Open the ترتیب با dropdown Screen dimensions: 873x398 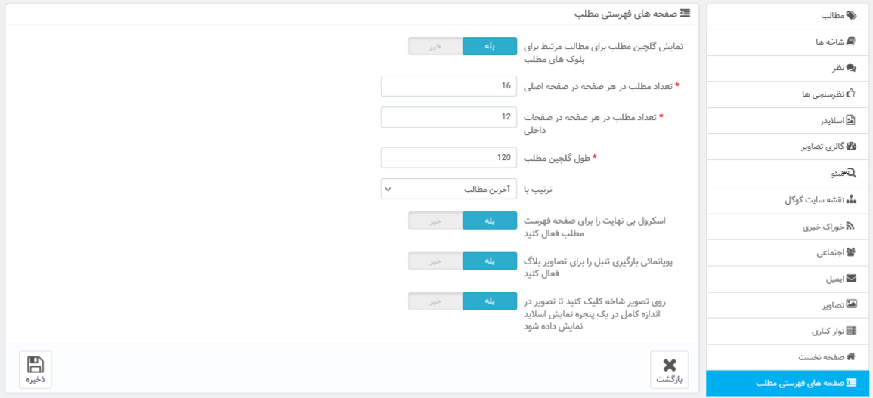click(449, 189)
